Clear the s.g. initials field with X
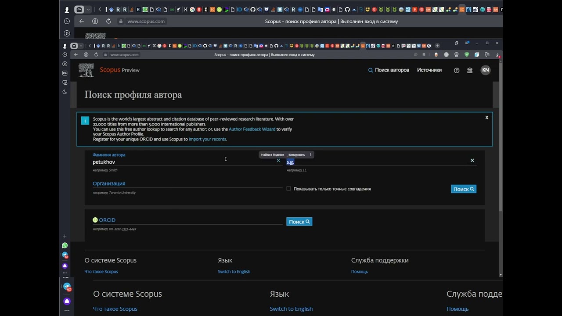 tap(472, 161)
